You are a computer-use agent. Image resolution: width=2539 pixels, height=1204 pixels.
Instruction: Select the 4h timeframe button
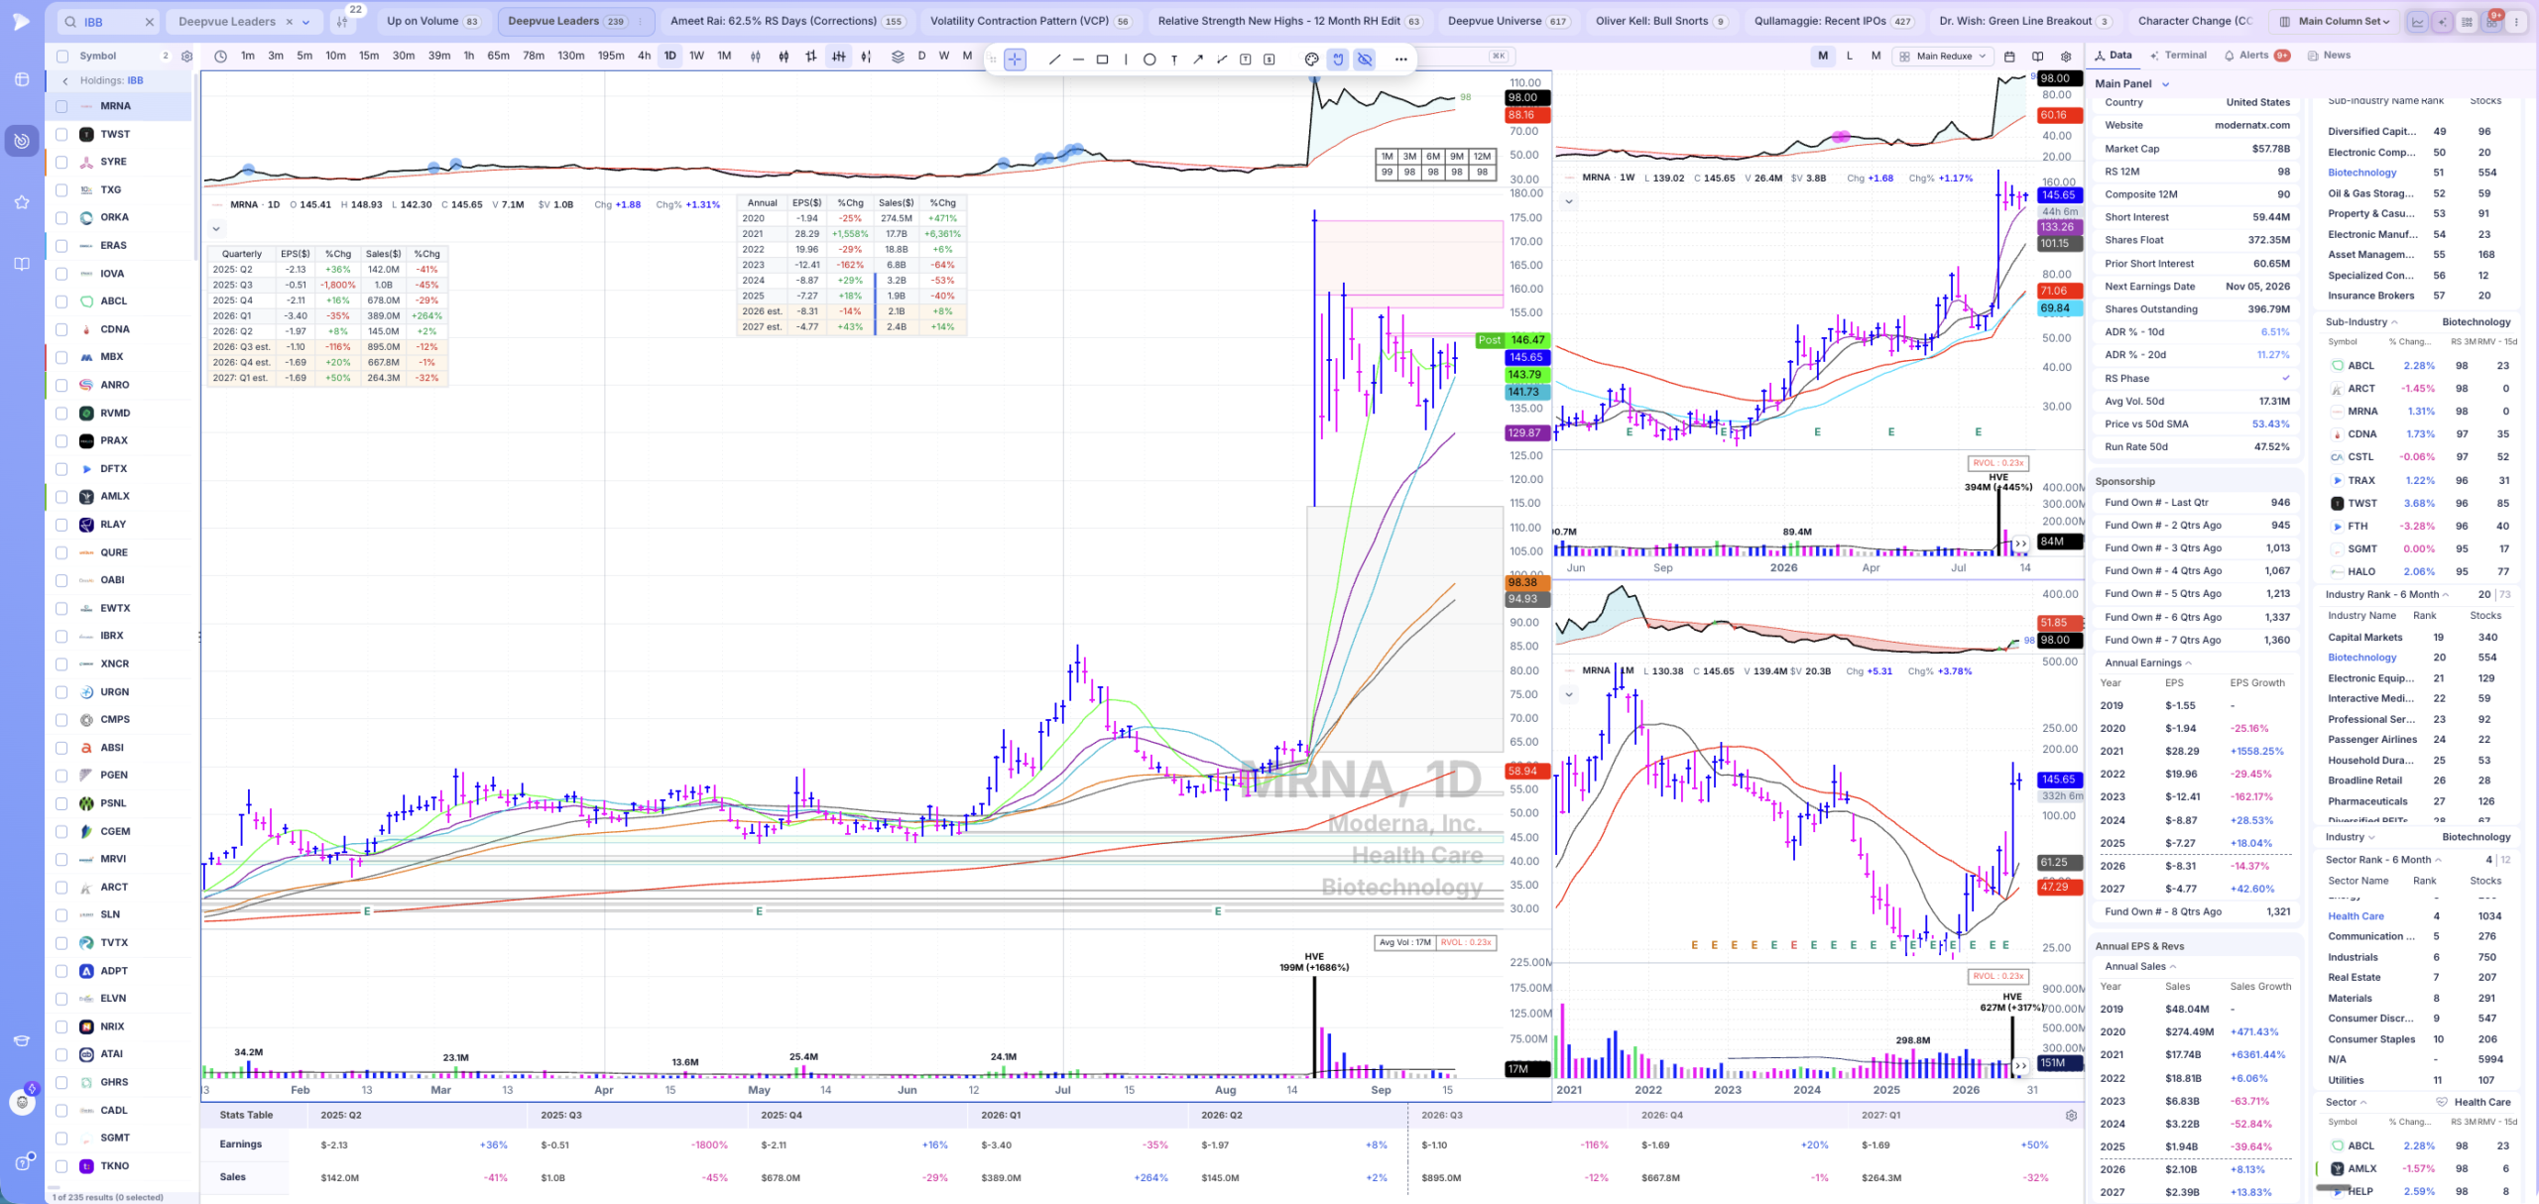coord(644,57)
